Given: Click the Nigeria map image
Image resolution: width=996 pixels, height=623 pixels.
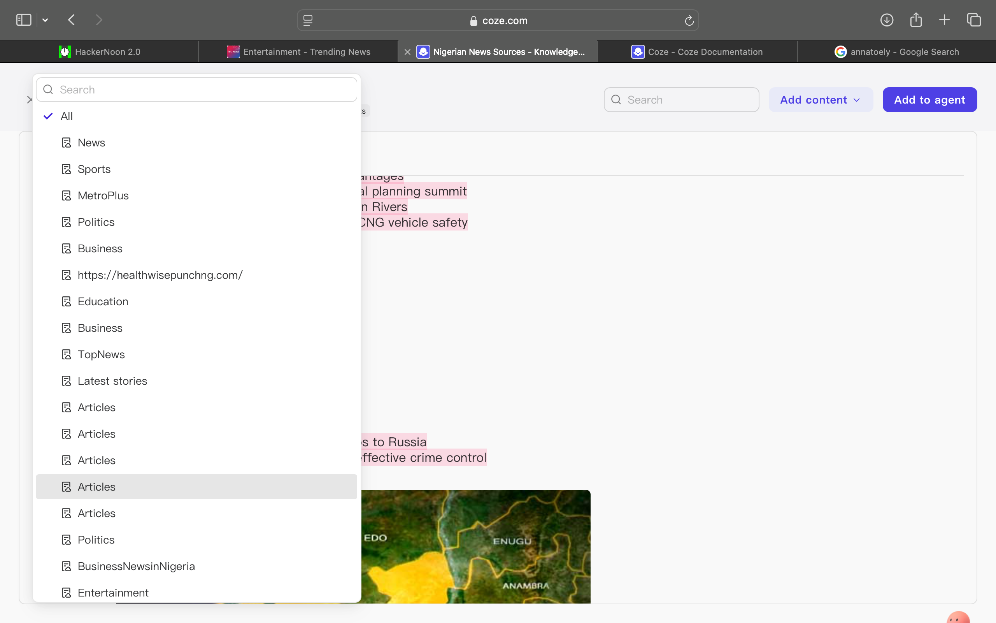Looking at the screenshot, I should pos(475,547).
